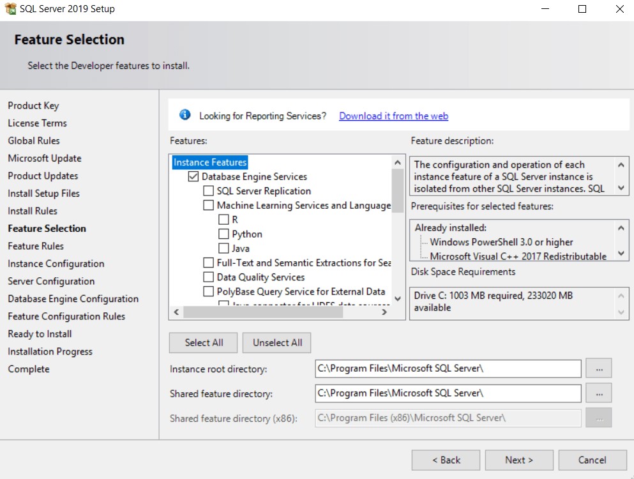
Task: Click the Select All button
Action: click(x=204, y=343)
